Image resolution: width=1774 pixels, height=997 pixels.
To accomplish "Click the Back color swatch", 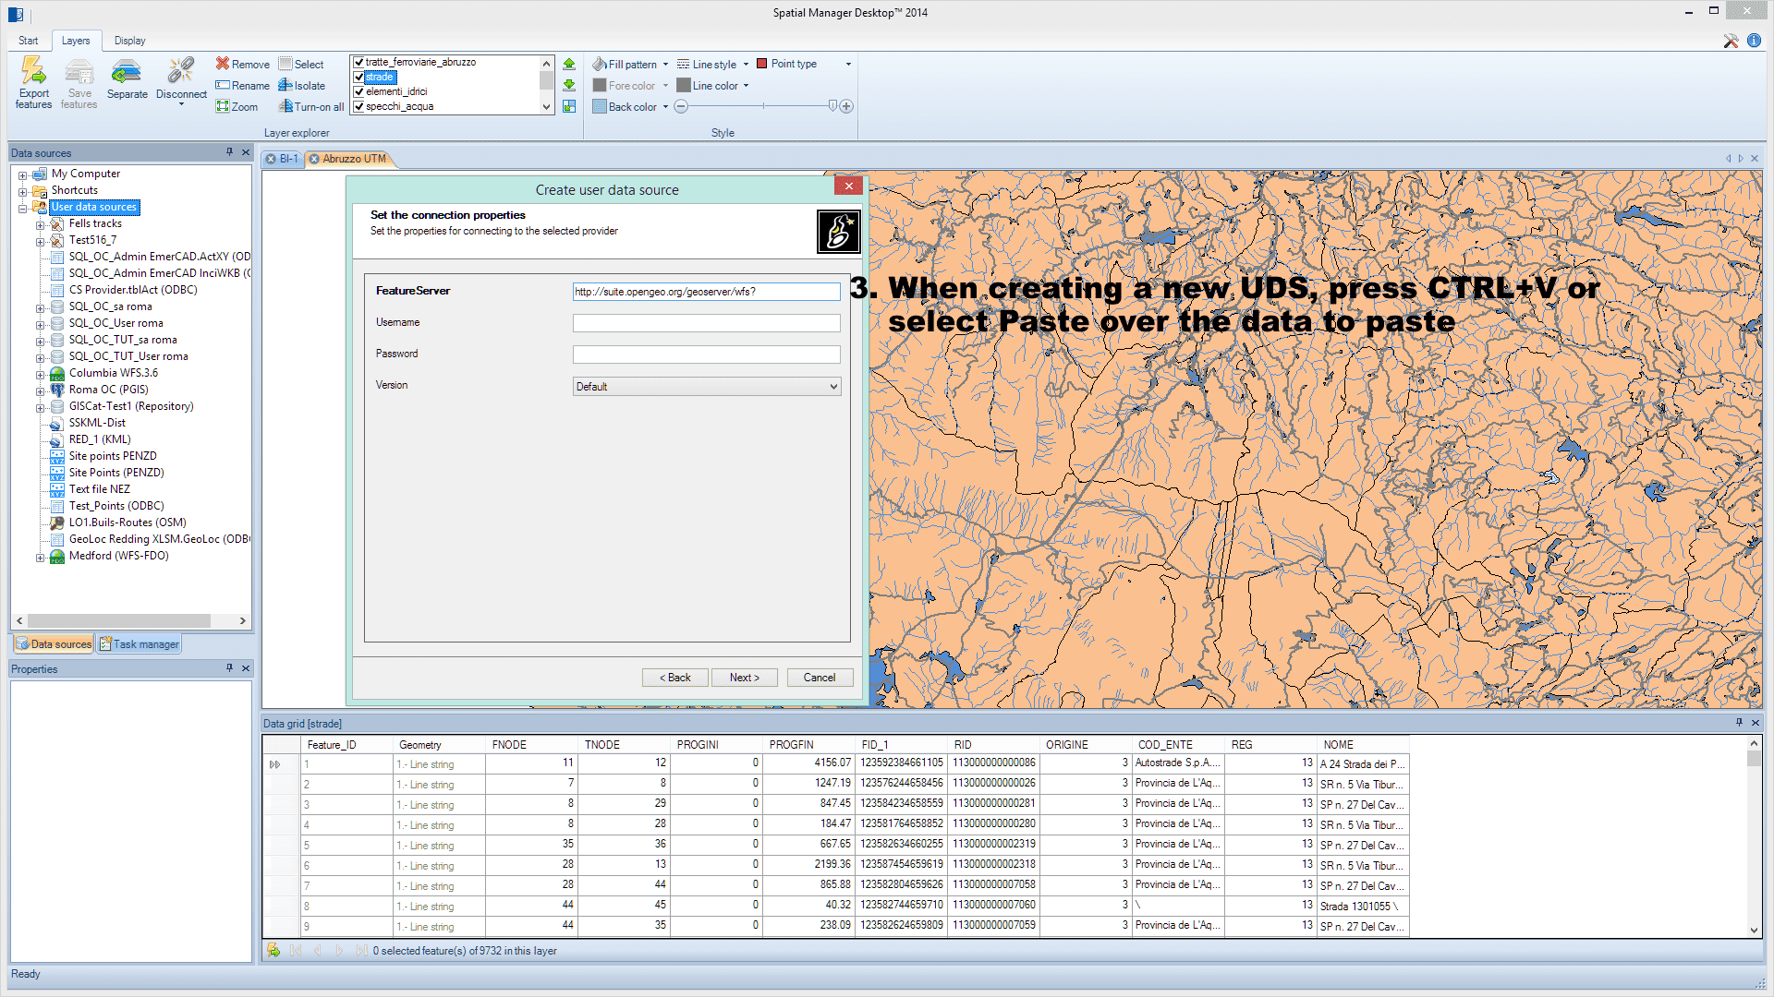I will pos(600,106).
